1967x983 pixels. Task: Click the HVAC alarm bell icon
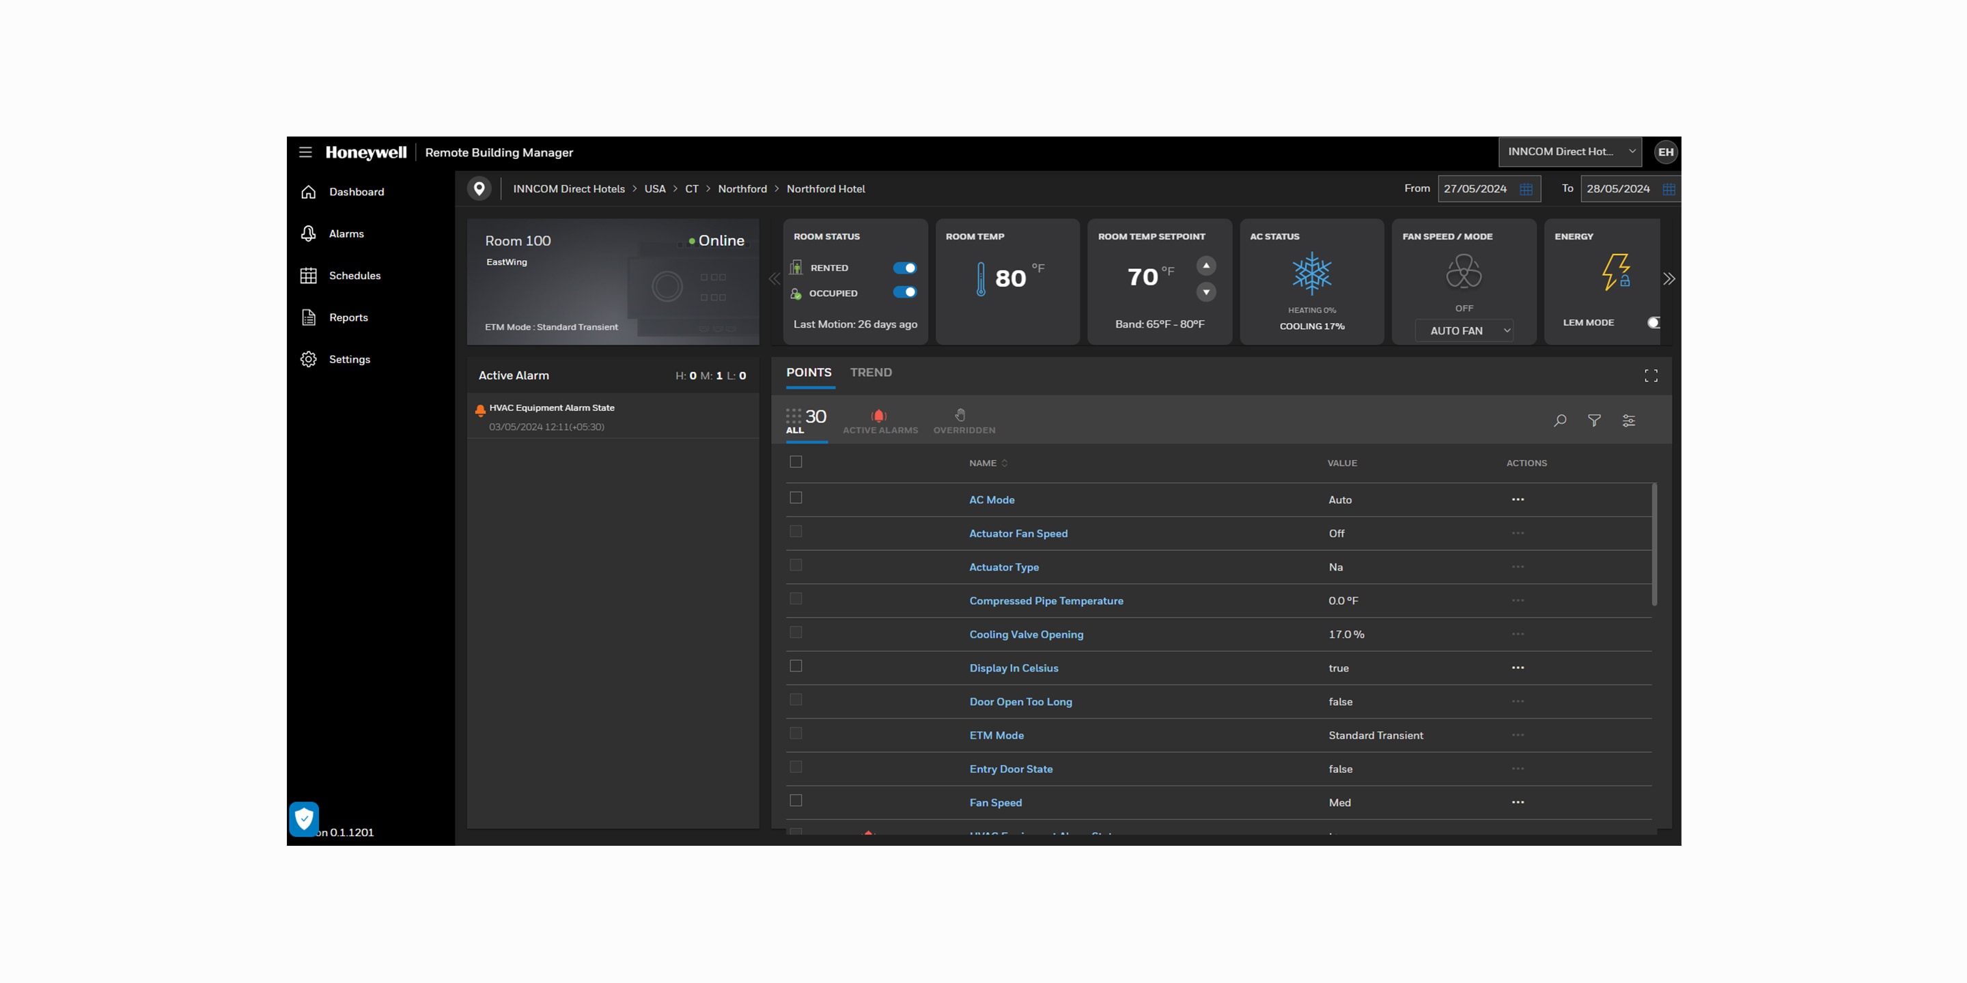tap(480, 410)
